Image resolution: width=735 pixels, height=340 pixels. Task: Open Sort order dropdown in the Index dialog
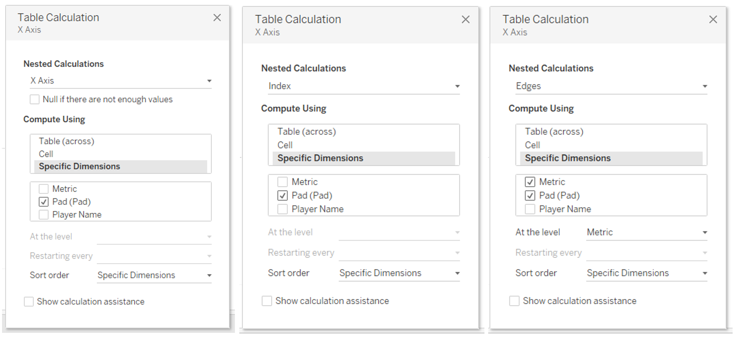click(399, 273)
